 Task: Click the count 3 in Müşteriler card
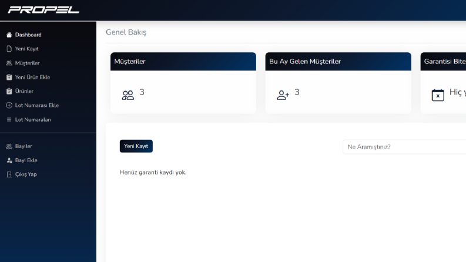coord(142,92)
